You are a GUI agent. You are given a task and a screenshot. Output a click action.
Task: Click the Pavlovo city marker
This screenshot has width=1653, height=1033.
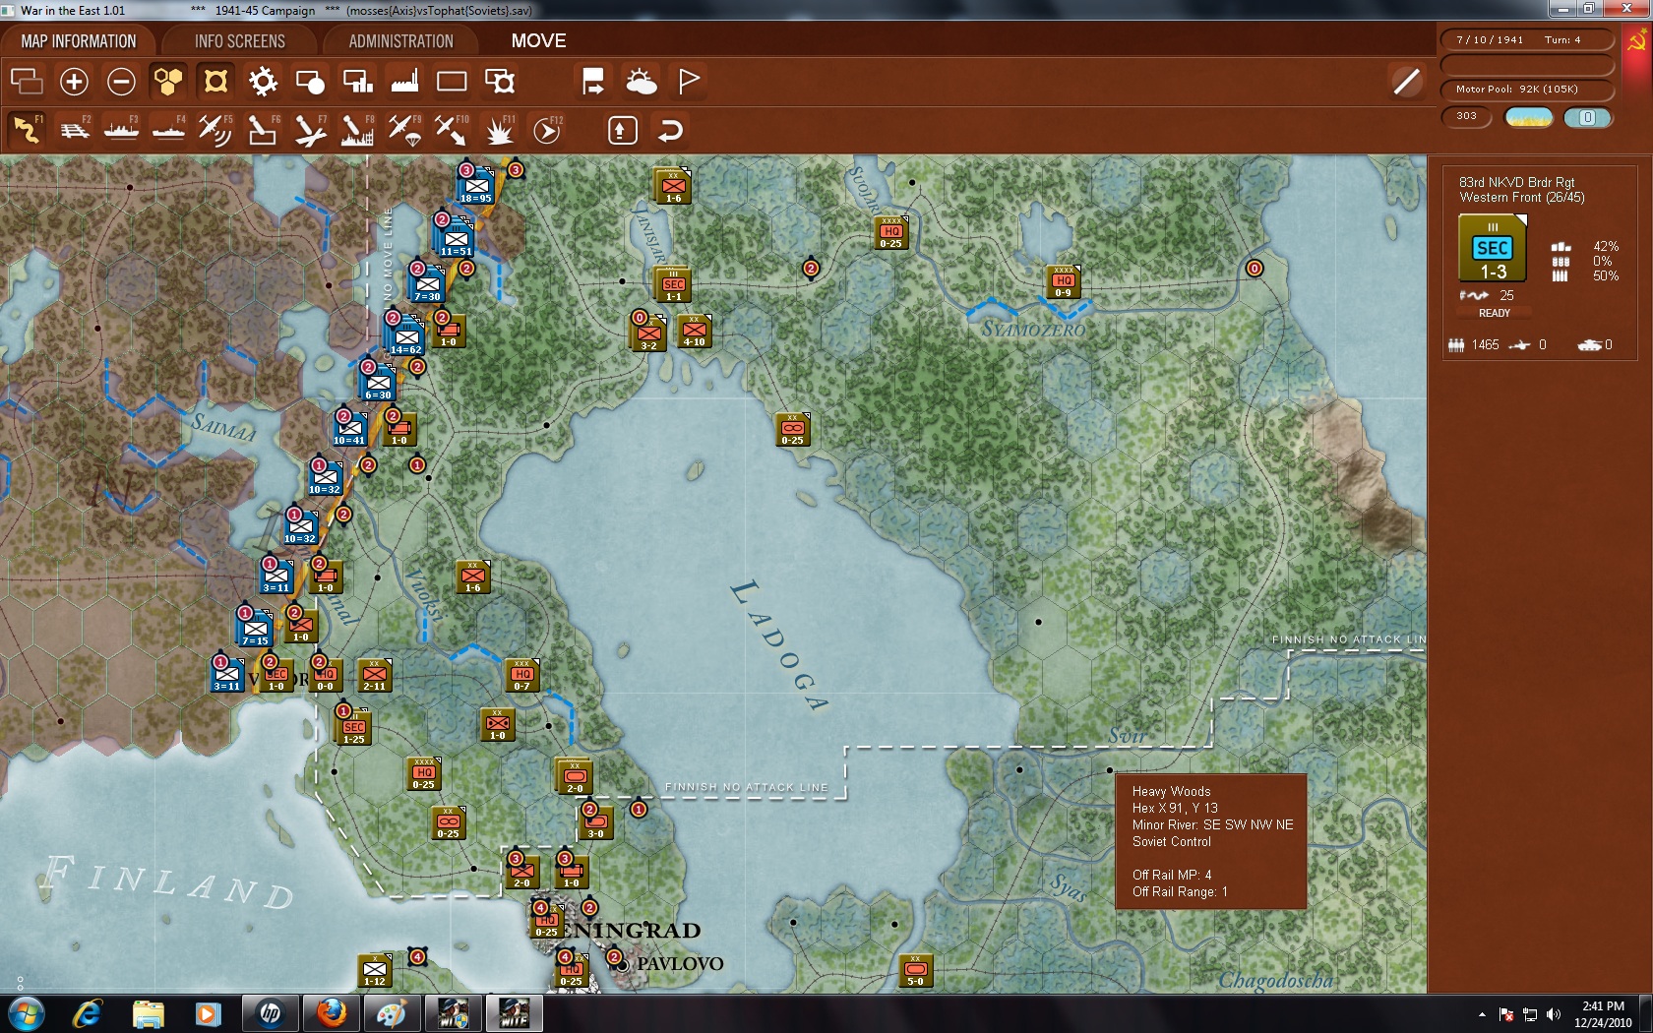pos(621,965)
